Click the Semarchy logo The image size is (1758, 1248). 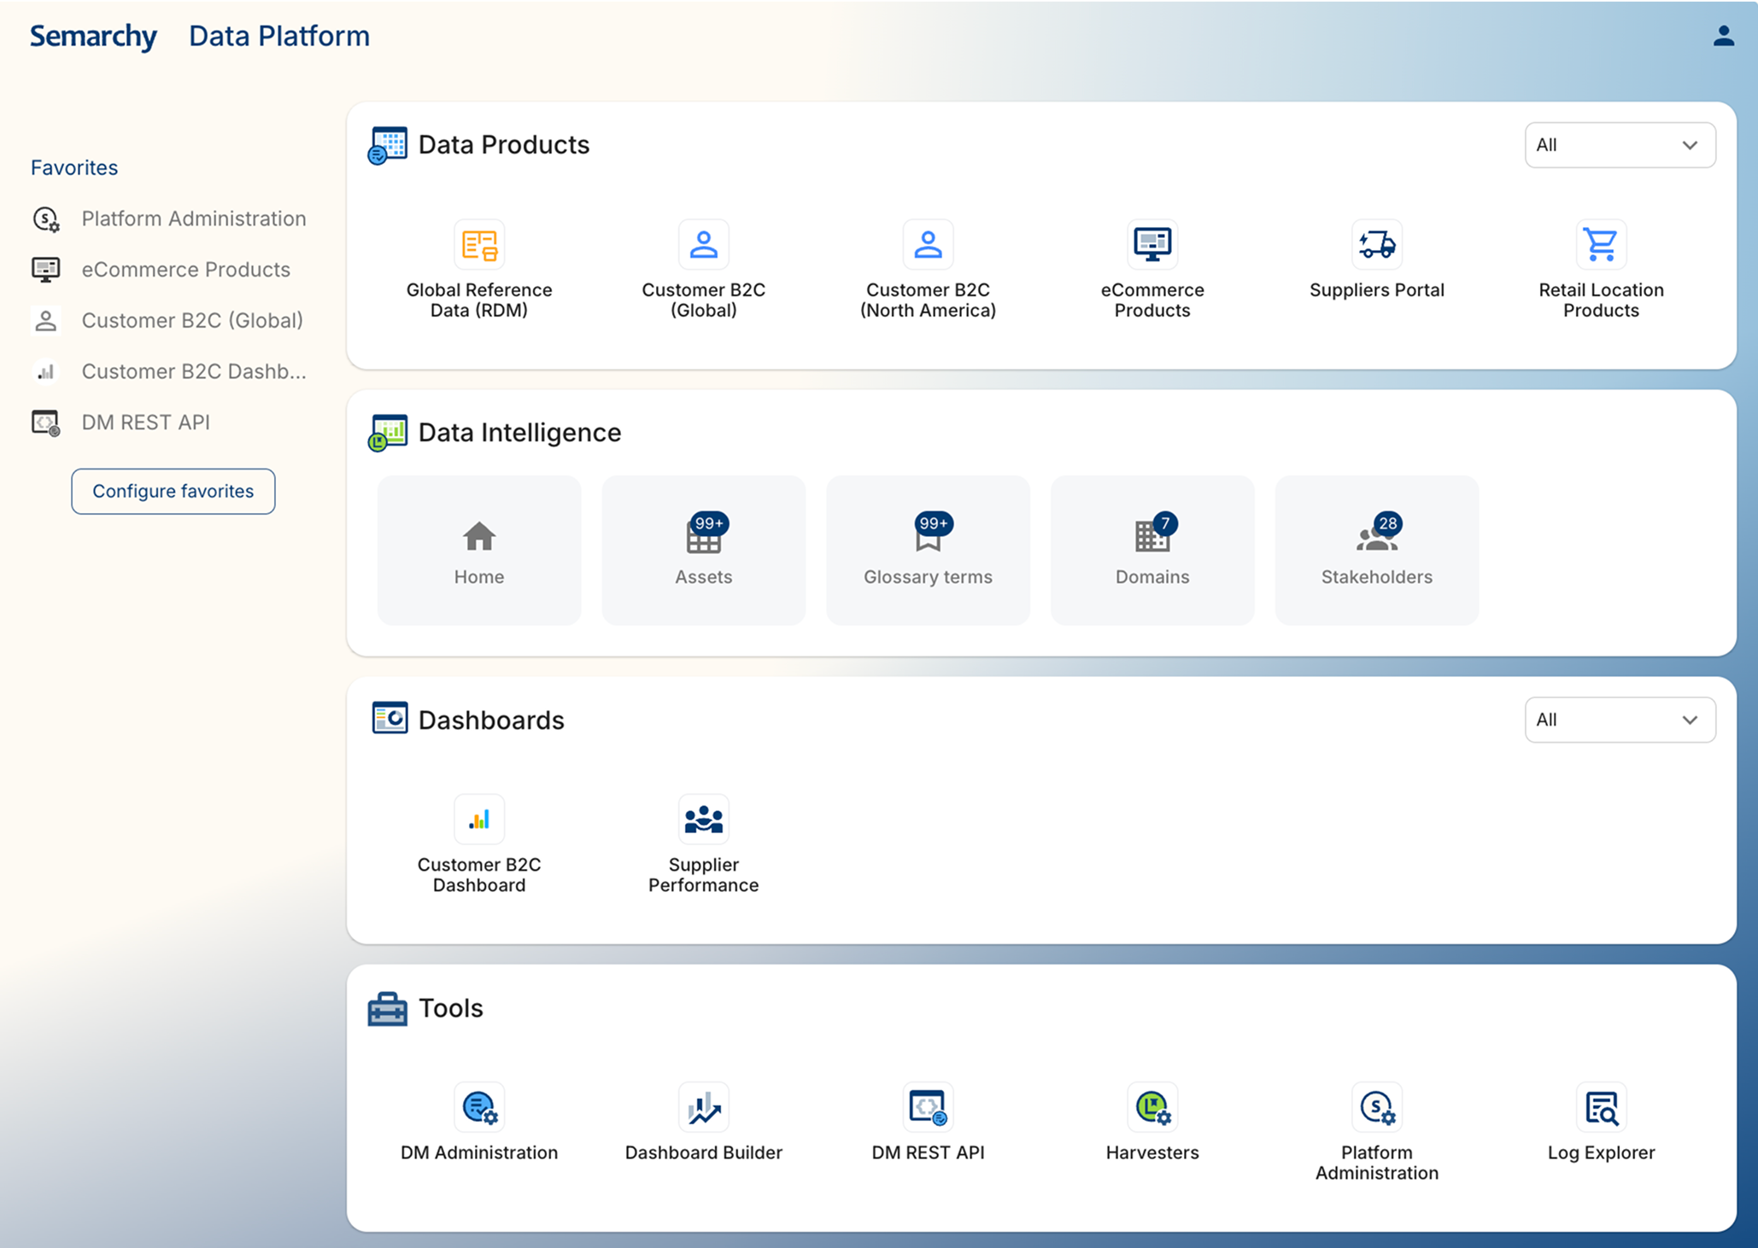tap(94, 36)
